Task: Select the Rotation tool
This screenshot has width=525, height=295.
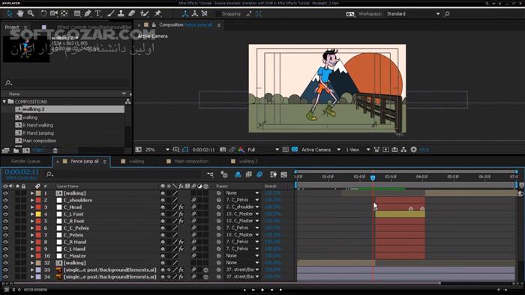Action: coord(43,13)
